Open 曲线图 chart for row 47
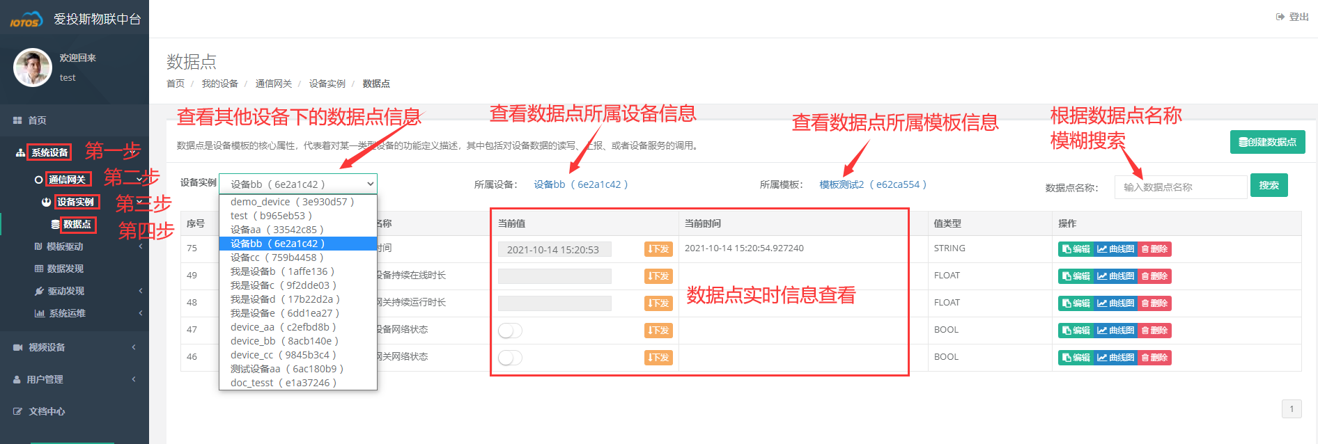Screen dimensions: 1318x444 [1115, 331]
